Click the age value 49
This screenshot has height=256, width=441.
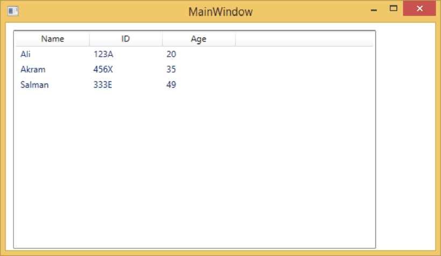pyautogui.click(x=171, y=84)
